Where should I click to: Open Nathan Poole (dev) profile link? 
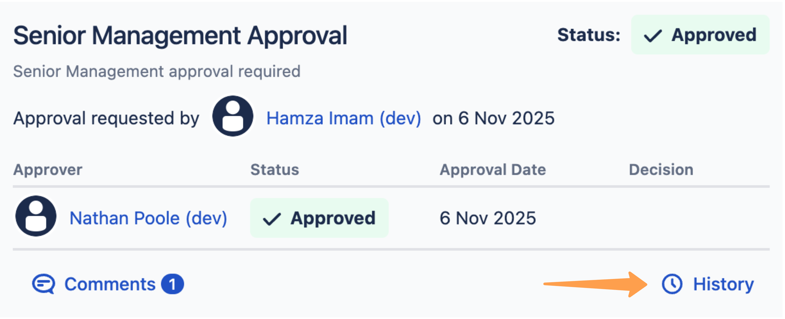point(148,218)
